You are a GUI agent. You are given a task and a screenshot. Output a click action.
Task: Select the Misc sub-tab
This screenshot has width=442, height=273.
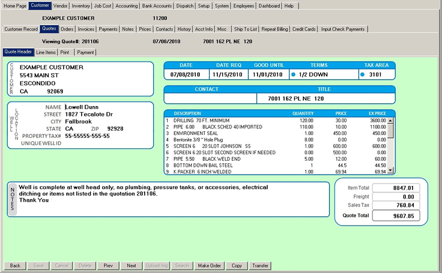tap(222, 29)
